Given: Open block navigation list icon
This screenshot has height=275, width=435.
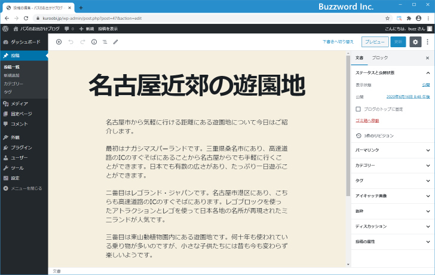Looking at the screenshot, I should pyautogui.click(x=105, y=42).
